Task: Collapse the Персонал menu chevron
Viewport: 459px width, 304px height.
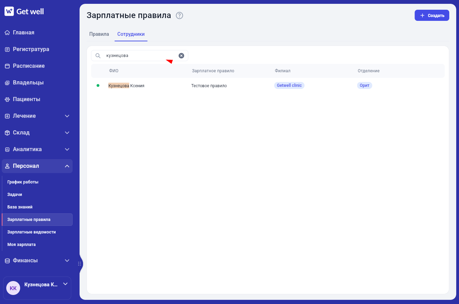Action: (x=67, y=166)
